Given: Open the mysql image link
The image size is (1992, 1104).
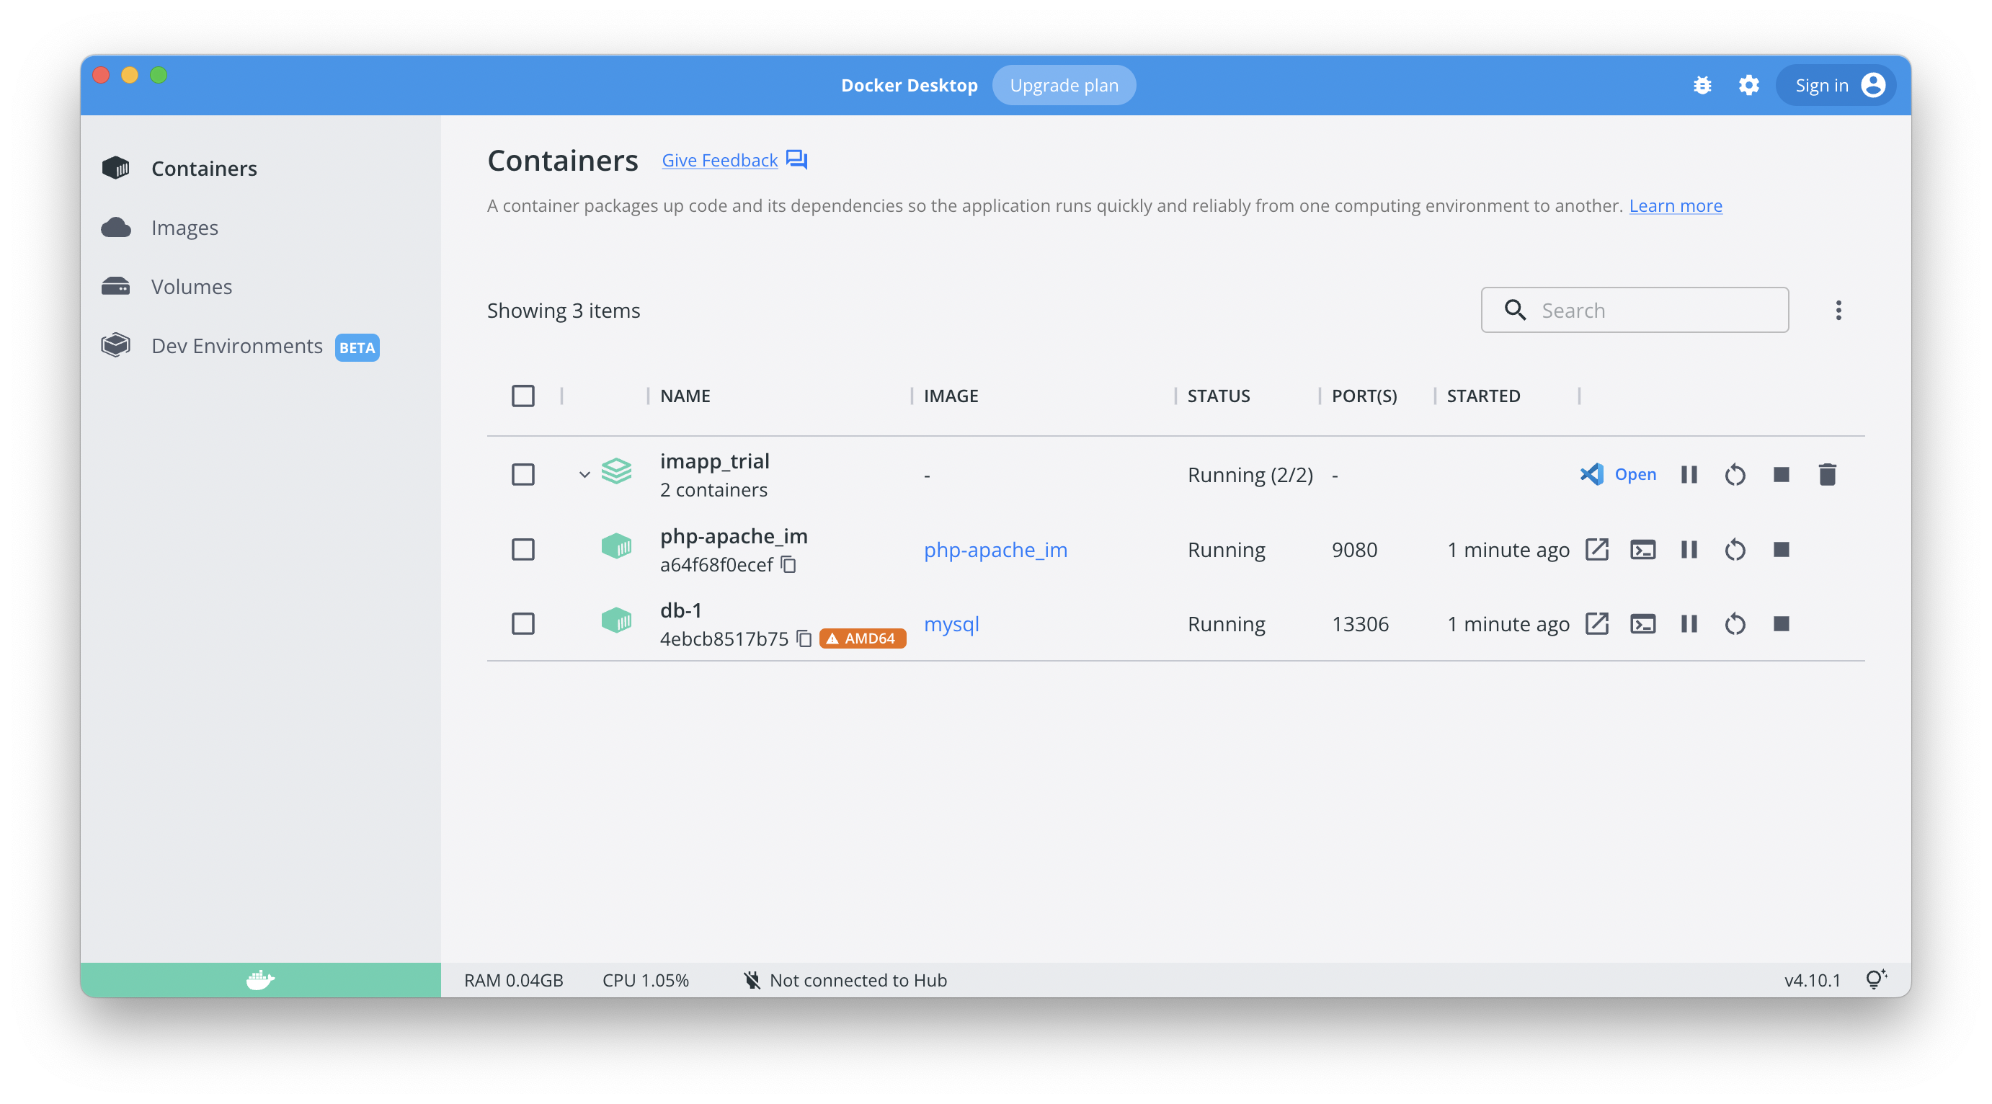Looking at the screenshot, I should (x=951, y=623).
